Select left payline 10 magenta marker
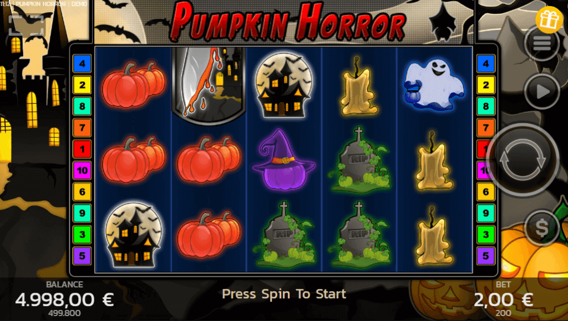568x321 pixels. tap(82, 170)
